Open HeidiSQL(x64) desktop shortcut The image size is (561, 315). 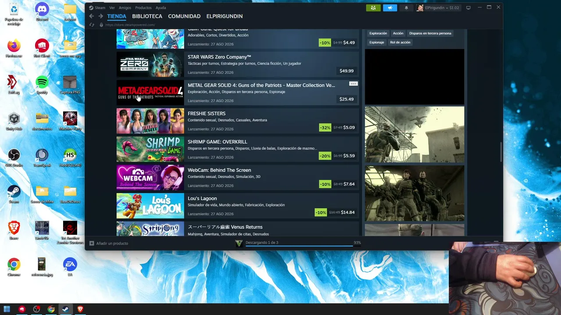click(x=70, y=158)
